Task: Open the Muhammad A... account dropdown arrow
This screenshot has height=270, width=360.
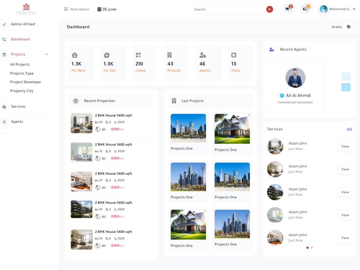Action: (354, 9)
